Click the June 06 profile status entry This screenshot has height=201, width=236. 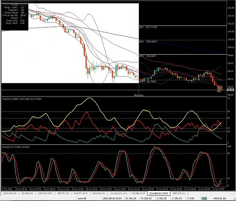[x=82, y=198]
